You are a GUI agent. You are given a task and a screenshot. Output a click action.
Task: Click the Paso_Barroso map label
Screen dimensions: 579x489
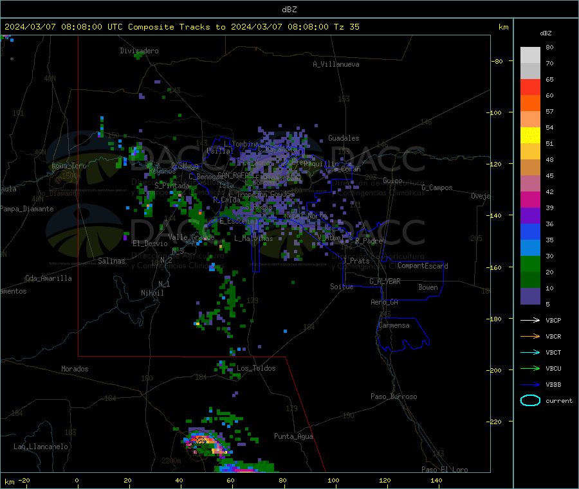click(394, 396)
